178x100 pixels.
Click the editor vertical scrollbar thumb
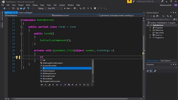(144, 52)
